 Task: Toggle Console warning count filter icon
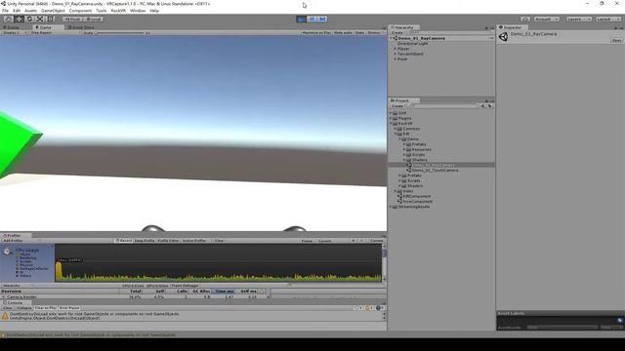(367, 308)
